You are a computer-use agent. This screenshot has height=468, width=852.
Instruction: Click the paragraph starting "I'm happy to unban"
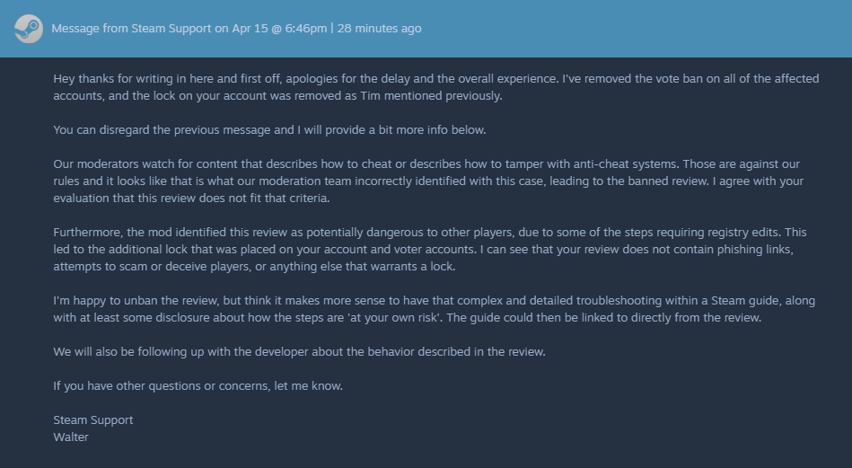431,309
